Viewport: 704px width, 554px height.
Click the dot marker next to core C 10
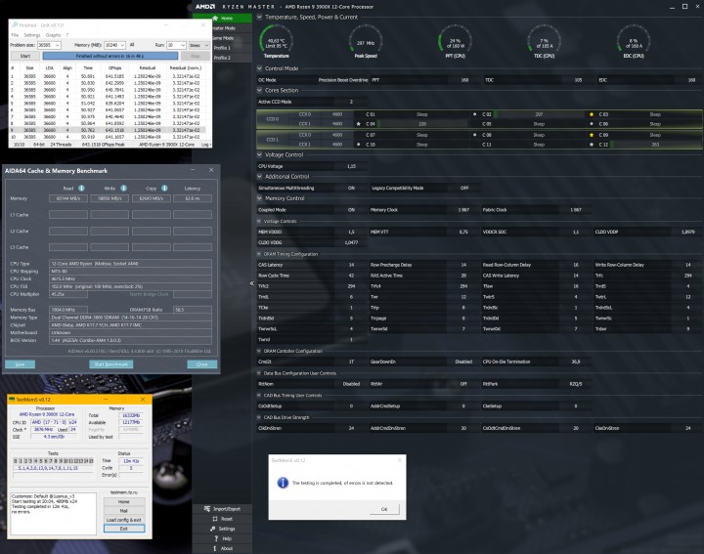358,145
